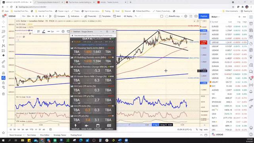Screen dimensions: 254x143
Task: Select the 4h timeframe
Action: (x=40, y=16)
